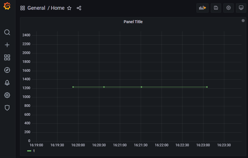The width and height of the screenshot is (248, 158).
Task: Open the Dashboards squares icon in sidebar
Action: coord(7,57)
